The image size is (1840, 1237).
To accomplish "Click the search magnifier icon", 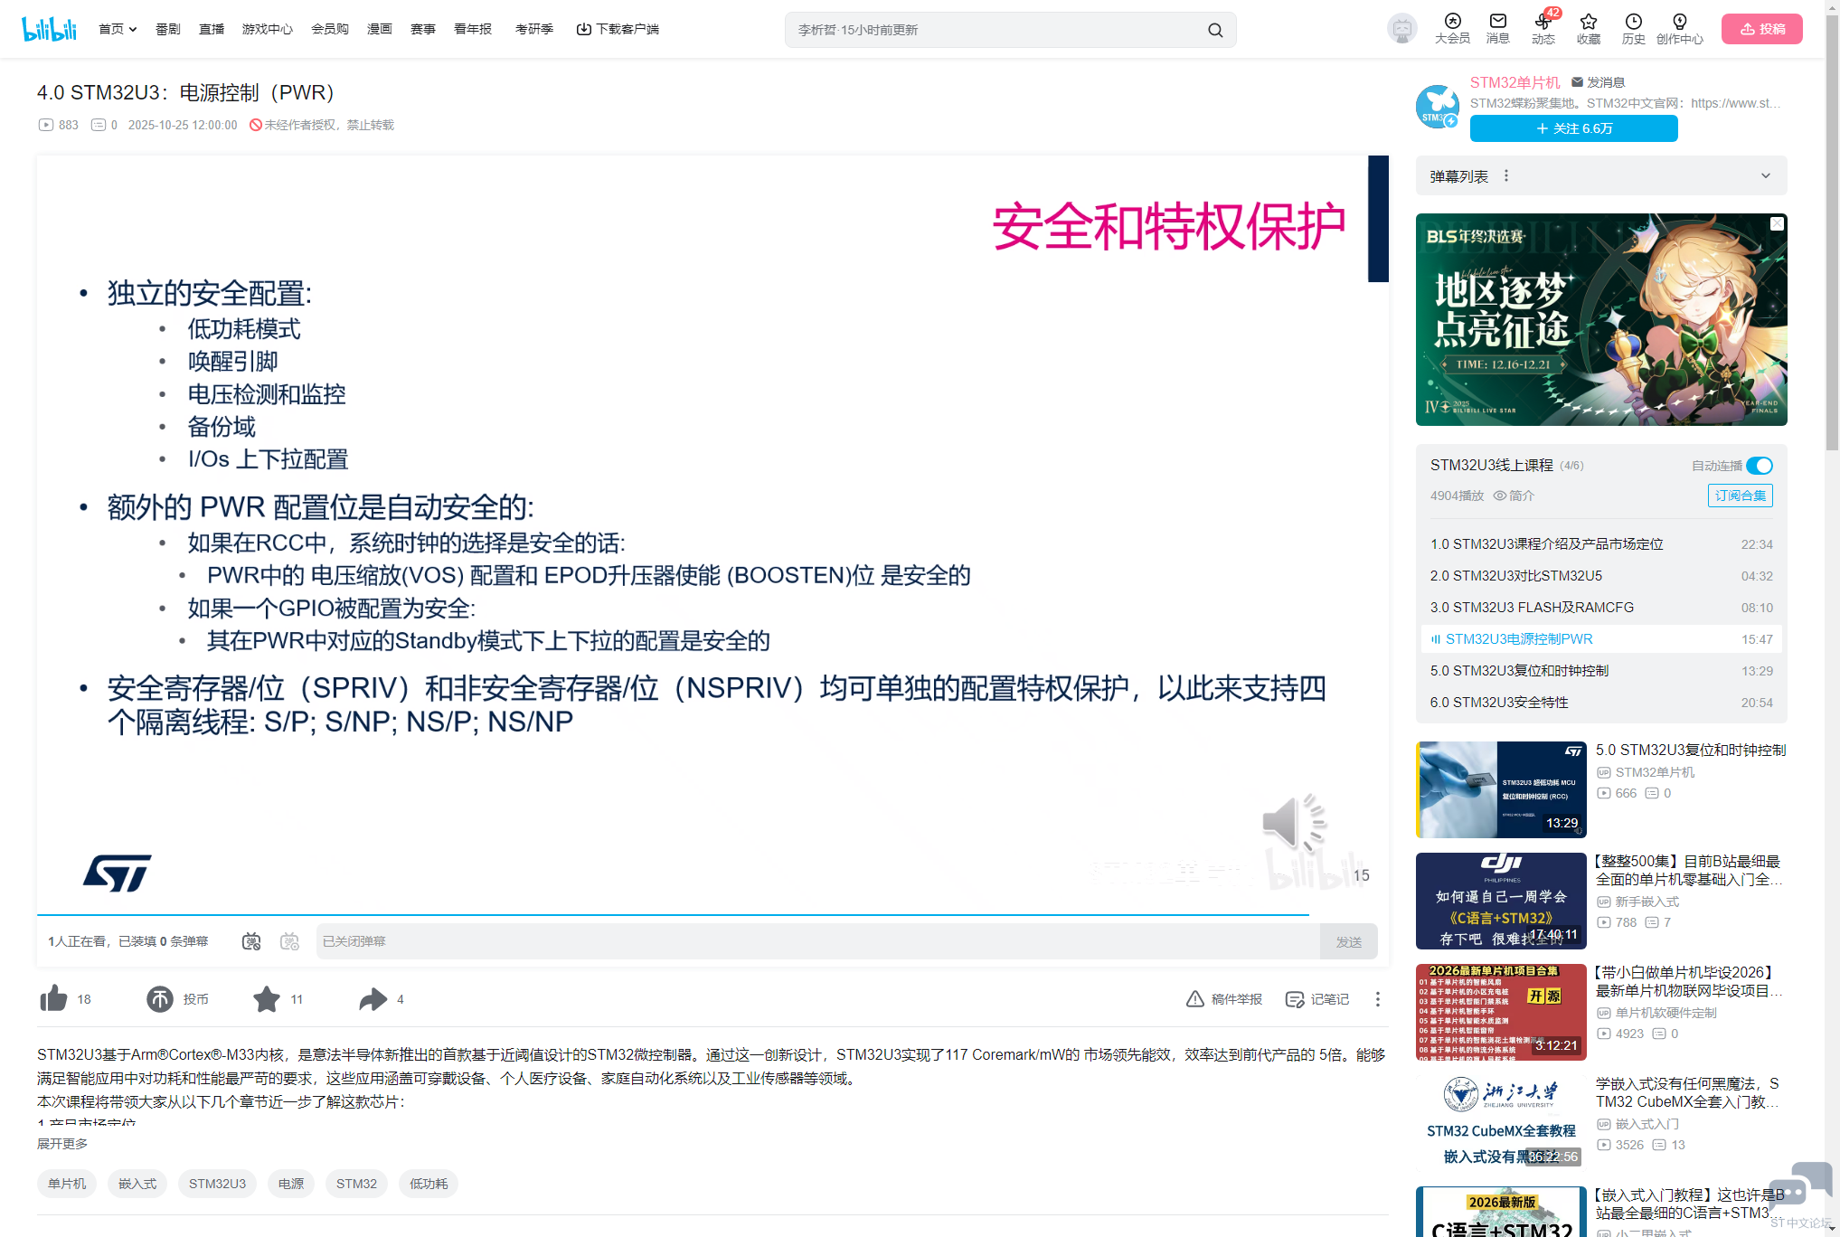I will click(x=1215, y=30).
